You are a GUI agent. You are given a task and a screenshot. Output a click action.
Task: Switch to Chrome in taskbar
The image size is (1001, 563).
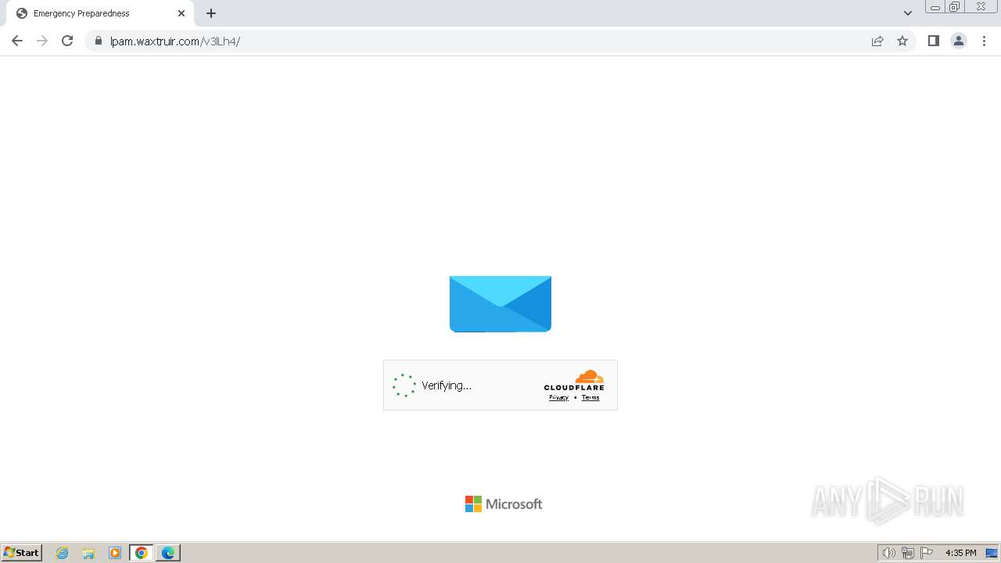pos(142,553)
